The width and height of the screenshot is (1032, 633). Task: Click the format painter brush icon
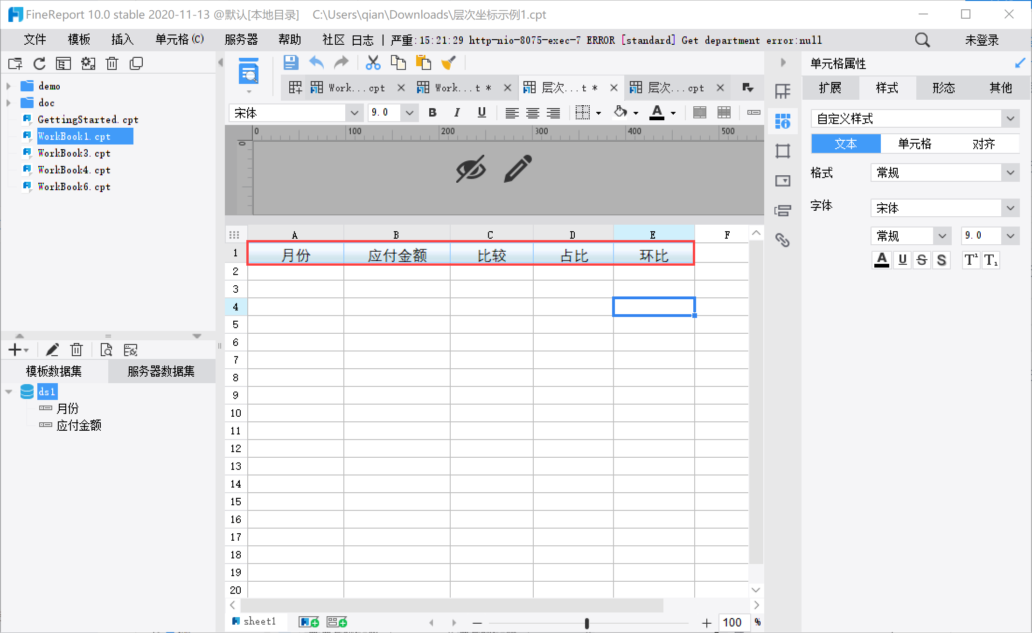point(448,62)
